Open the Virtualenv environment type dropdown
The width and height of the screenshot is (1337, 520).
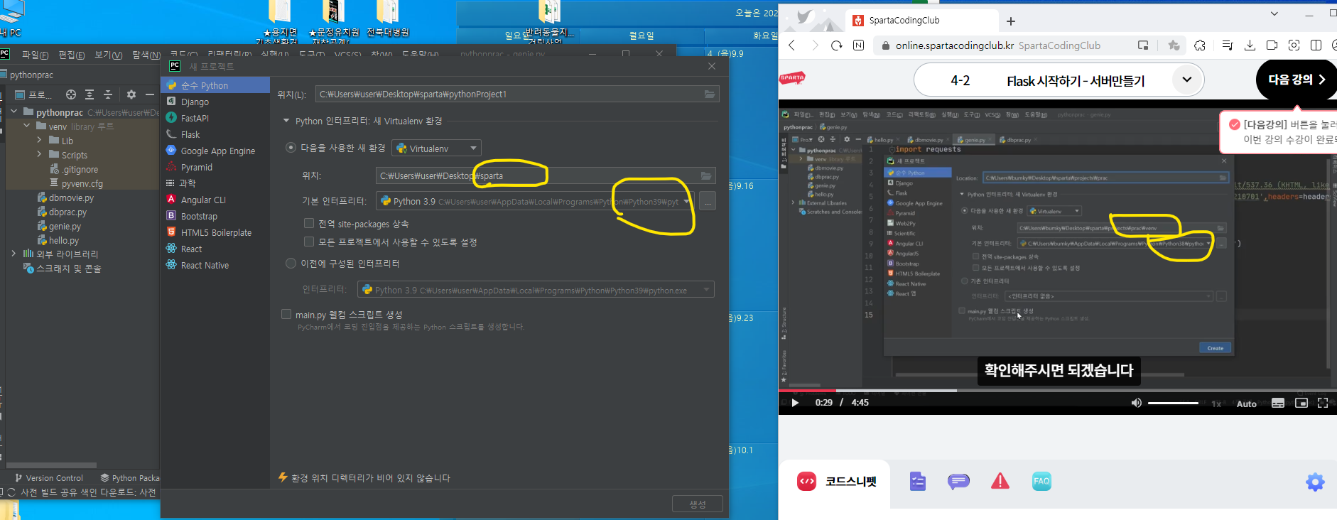[436, 148]
